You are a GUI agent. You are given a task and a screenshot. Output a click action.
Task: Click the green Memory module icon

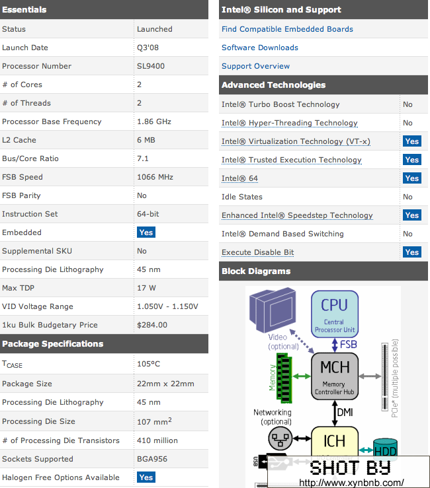(284, 380)
